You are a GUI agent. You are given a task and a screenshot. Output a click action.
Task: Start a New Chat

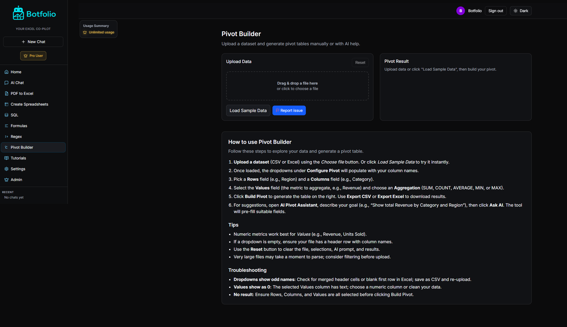click(33, 42)
